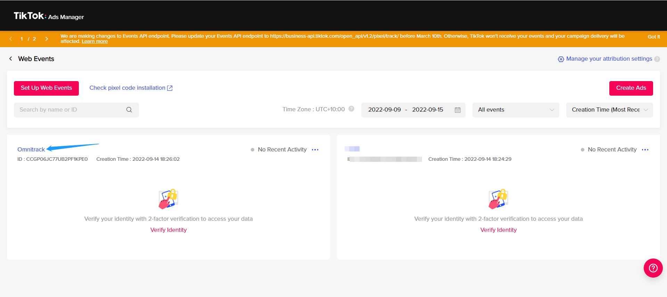Open the Omnitrack pixel more options menu

pos(315,150)
